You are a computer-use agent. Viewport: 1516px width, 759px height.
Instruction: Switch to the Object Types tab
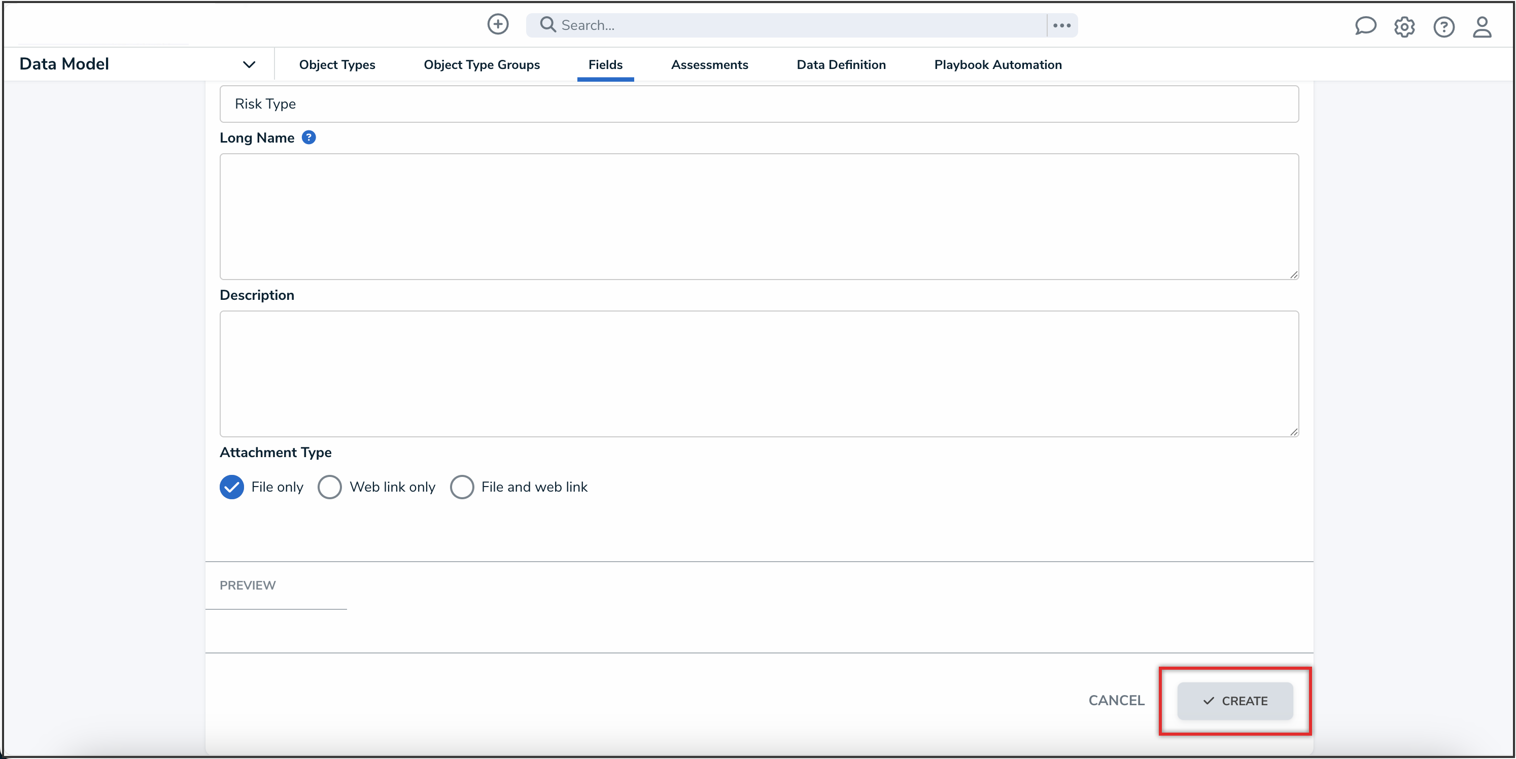(x=336, y=65)
